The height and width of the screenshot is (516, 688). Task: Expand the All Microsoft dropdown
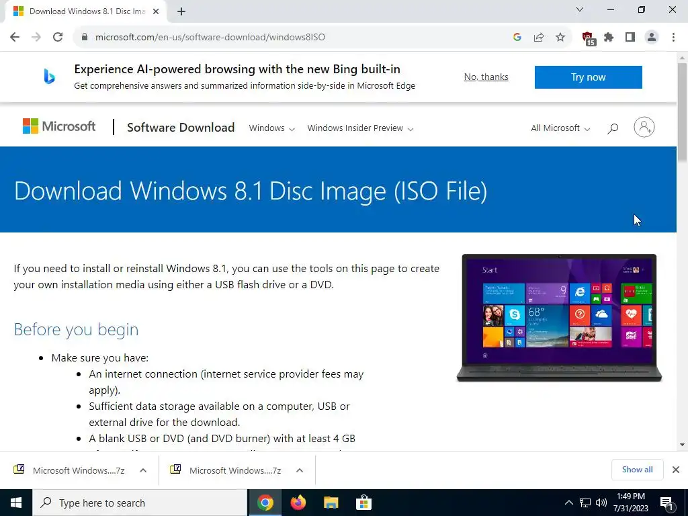(x=560, y=128)
